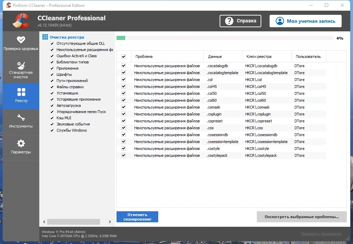The width and height of the screenshot is (353, 244).
Task: Uncheck the row for .costylepack
Action: 124,155
